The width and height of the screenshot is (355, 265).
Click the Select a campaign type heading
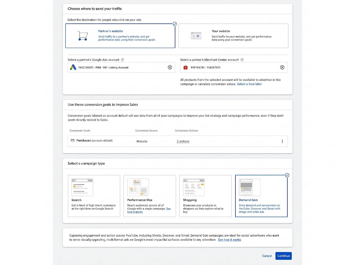pyautogui.click(x=86, y=163)
